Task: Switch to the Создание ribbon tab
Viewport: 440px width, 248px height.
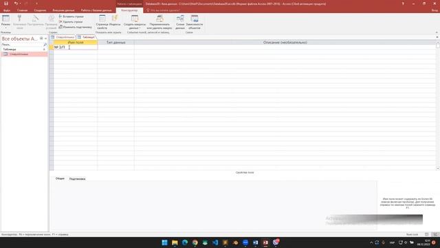Action: (40, 10)
